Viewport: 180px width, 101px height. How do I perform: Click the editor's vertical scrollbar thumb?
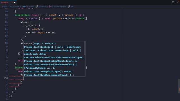point(179,86)
